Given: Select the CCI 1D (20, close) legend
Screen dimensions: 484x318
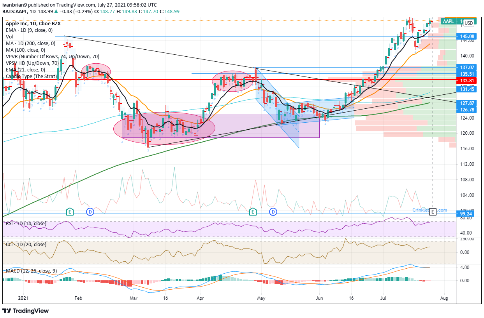Looking at the screenshot, I should pyautogui.click(x=26, y=245).
